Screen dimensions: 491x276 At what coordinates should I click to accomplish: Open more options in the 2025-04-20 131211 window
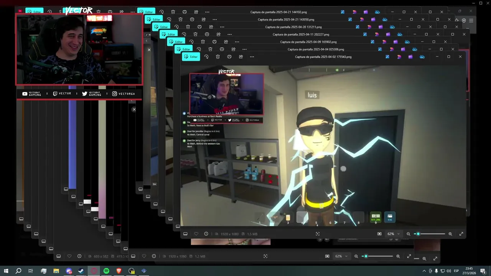[222, 27]
